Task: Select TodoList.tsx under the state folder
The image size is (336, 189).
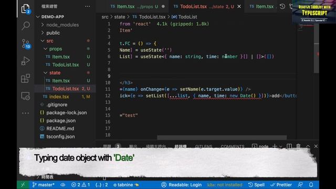Action: click(65, 89)
